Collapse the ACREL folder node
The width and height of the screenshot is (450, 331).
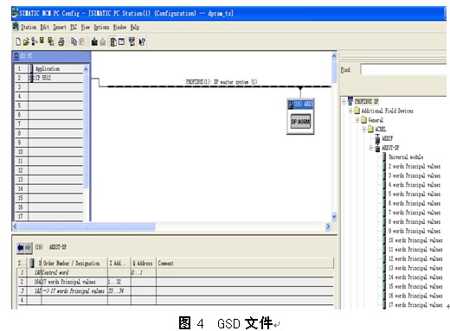point(364,130)
